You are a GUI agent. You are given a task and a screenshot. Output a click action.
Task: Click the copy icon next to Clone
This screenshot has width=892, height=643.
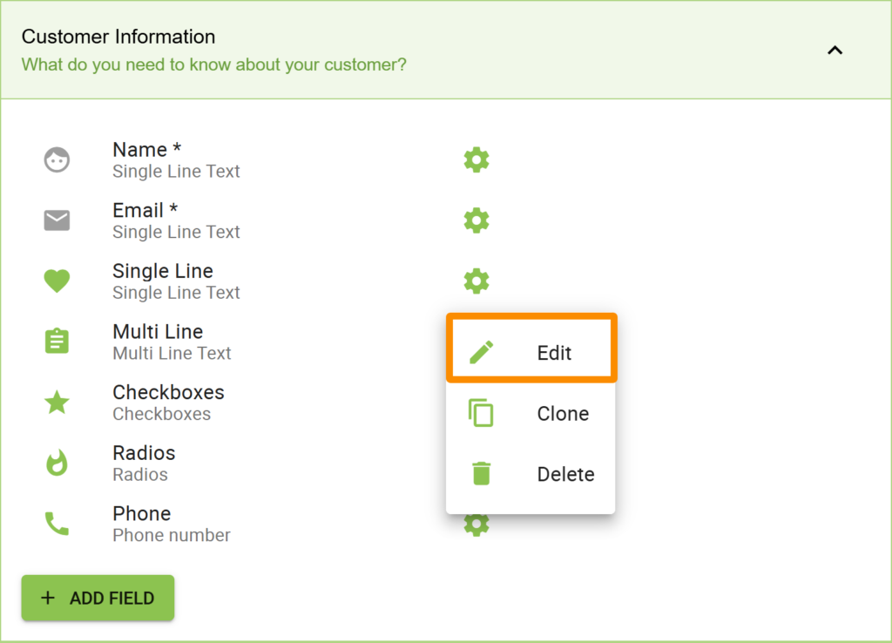pyautogui.click(x=481, y=413)
